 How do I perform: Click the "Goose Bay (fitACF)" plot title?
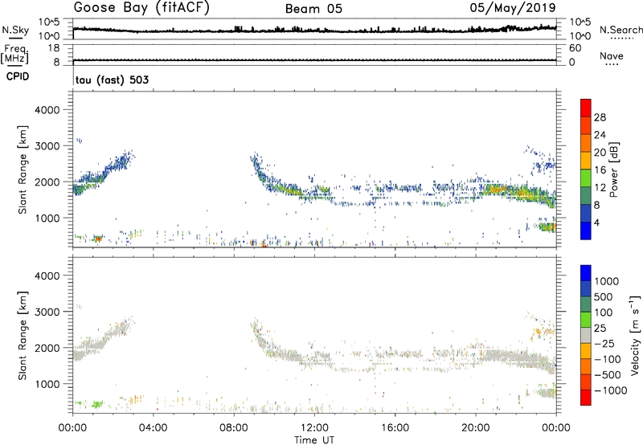click(x=141, y=8)
